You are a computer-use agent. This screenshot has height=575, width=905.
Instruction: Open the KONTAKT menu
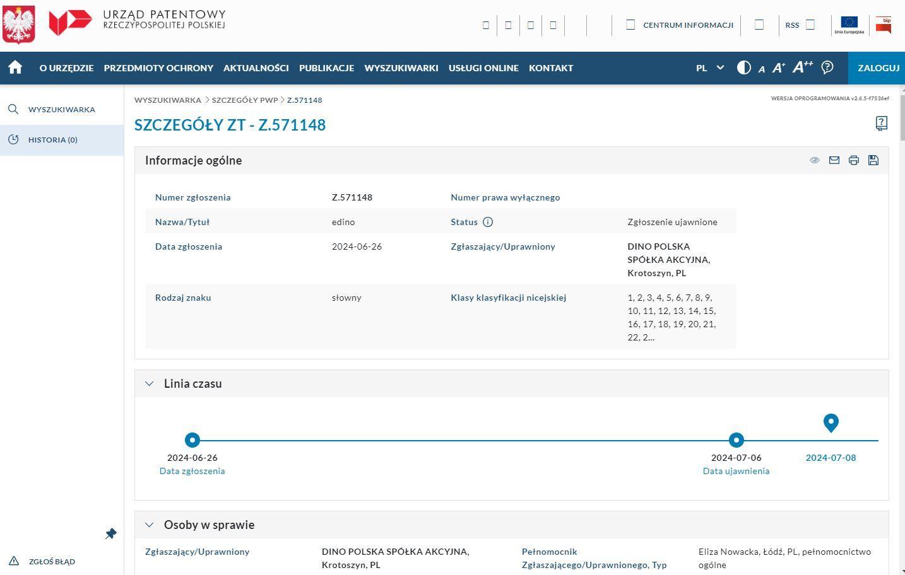pyautogui.click(x=551, y=67)
